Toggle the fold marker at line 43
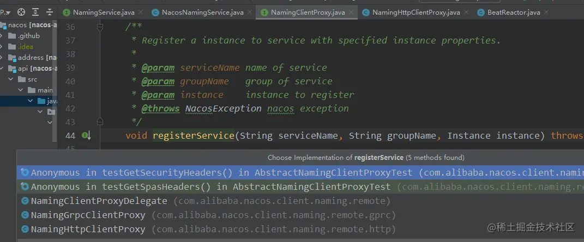This screenshot has width=584, height=242. tap(100, 121)
